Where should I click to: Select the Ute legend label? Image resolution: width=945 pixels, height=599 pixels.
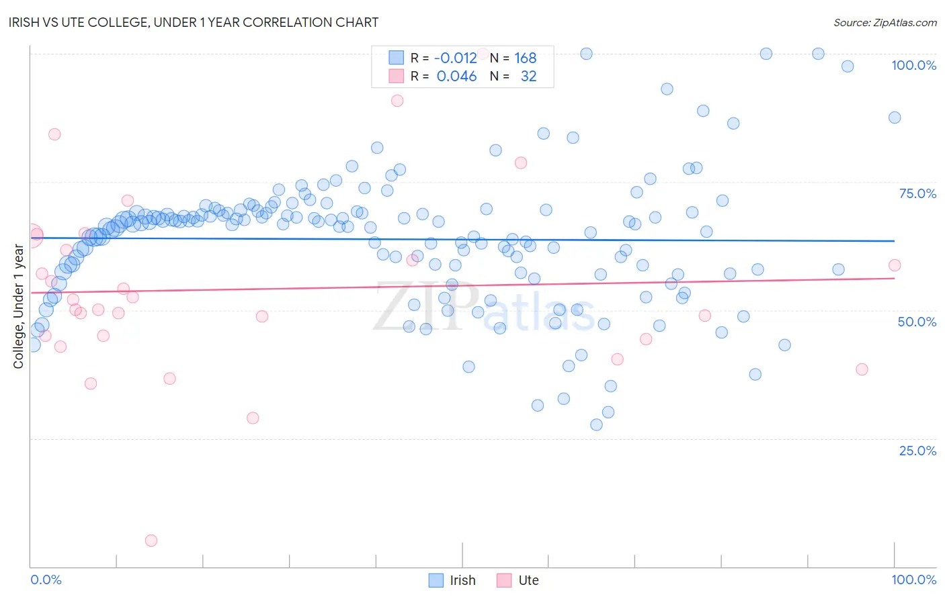(x=529, y=580)
